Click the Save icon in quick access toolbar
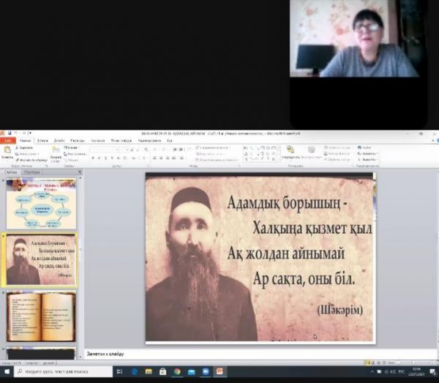 click(11, 134)
